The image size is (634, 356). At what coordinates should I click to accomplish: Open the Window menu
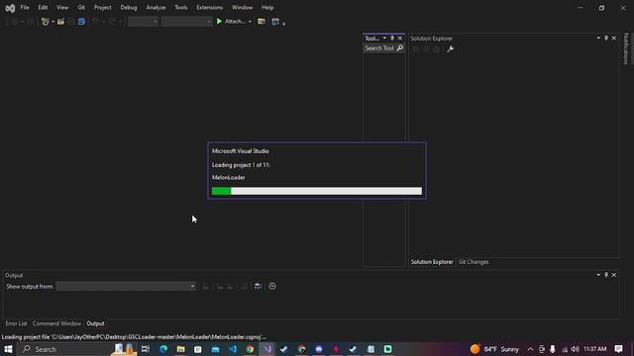242,7
